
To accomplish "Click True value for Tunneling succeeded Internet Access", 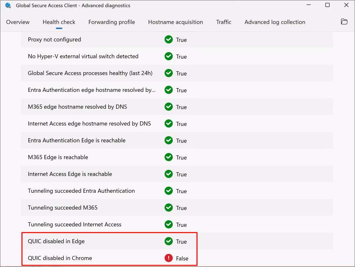I will coord(181,225).
